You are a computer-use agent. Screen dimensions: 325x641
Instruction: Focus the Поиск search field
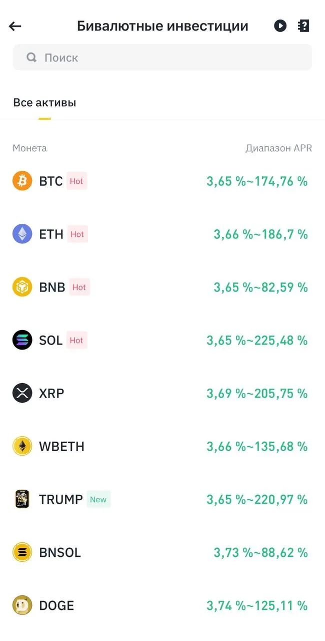pyautogui.click(x=170, y=58)
